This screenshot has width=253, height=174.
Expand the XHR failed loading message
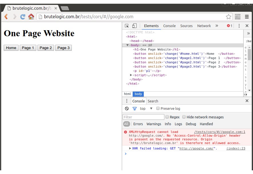coord(130,148)
